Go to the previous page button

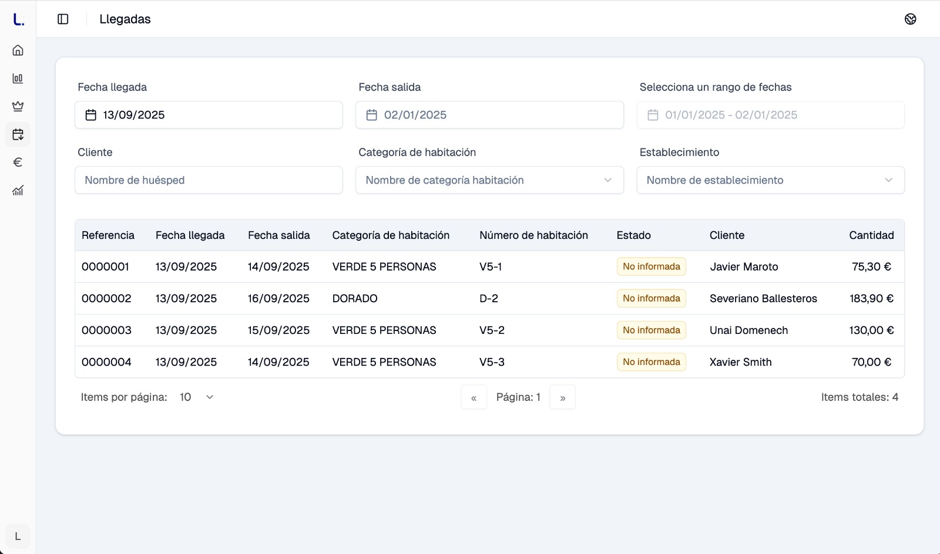pos(474,398)
